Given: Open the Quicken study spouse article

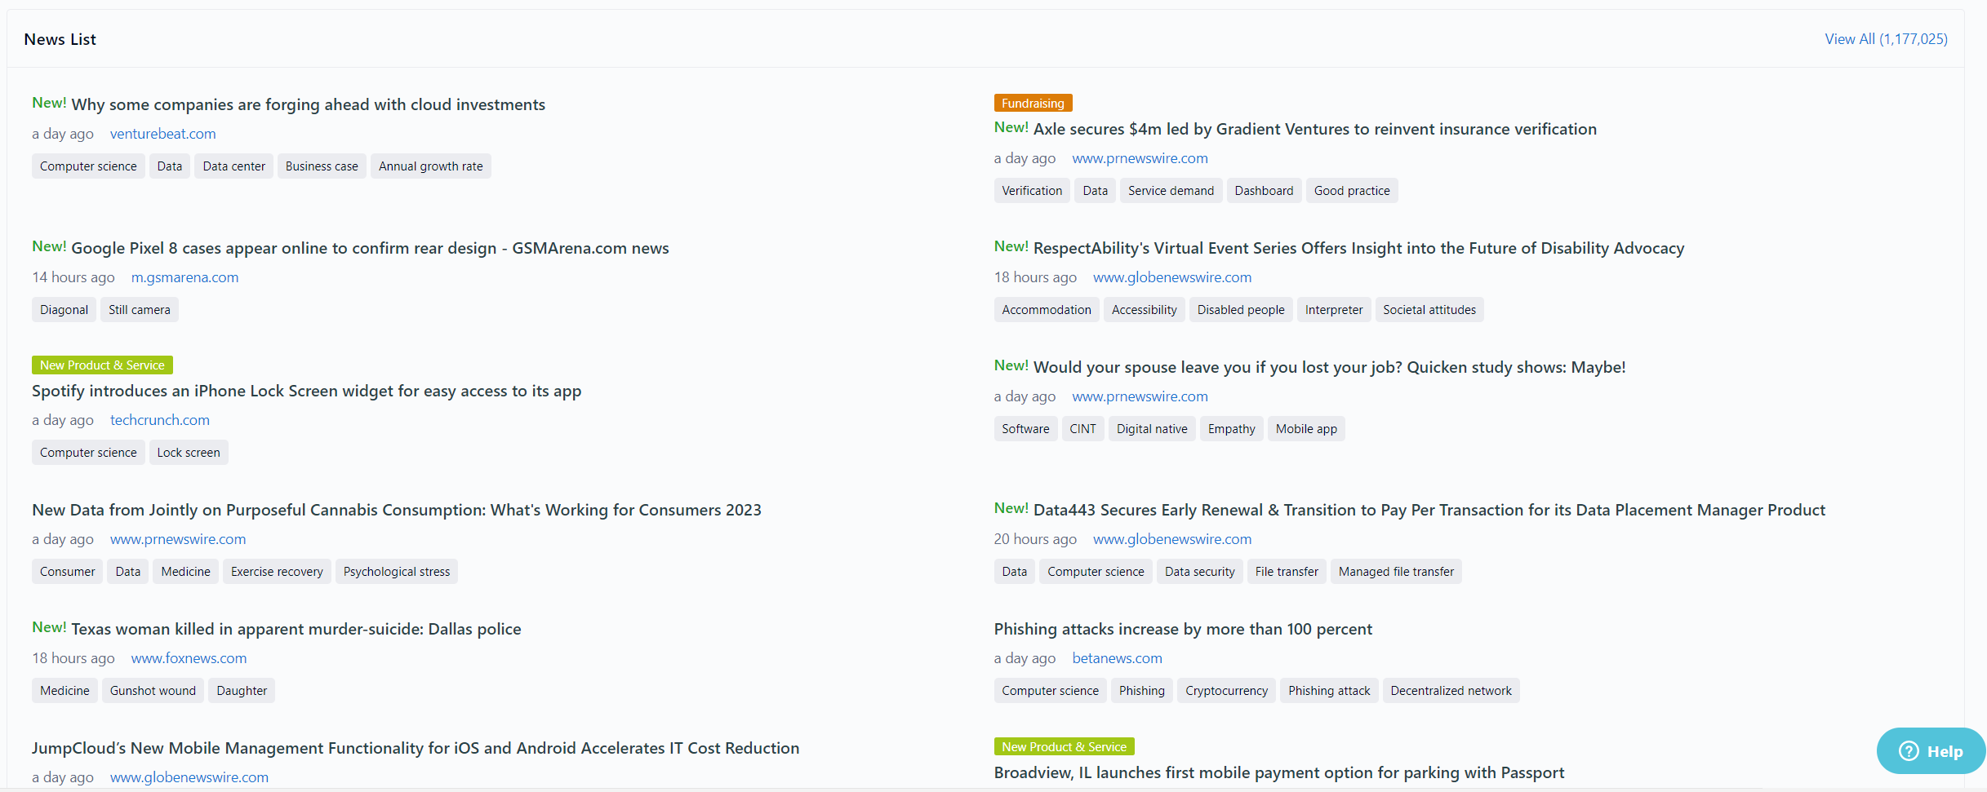Looking at the screenshot, I should [x=1329, y=367].
